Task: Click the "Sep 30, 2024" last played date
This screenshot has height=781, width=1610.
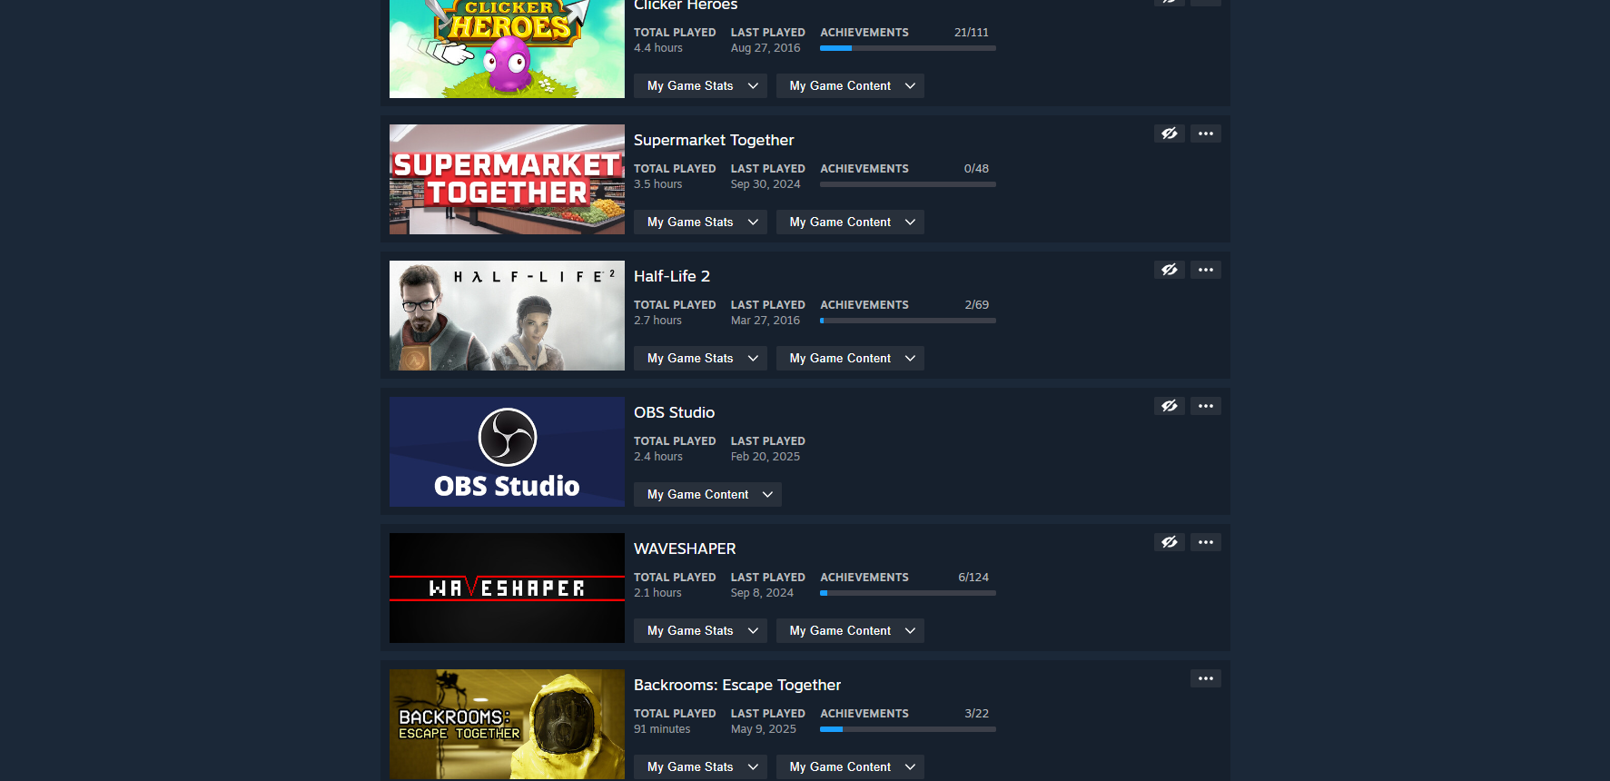Action: click(x=765, y=184)
